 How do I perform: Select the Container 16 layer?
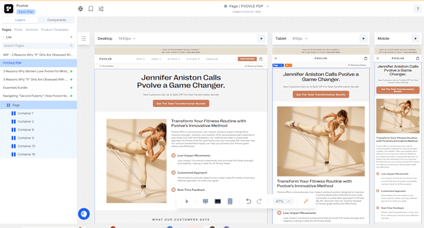38,154
